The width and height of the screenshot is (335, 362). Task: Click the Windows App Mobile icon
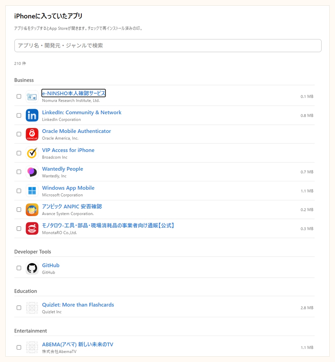click(x=32, y=191)
